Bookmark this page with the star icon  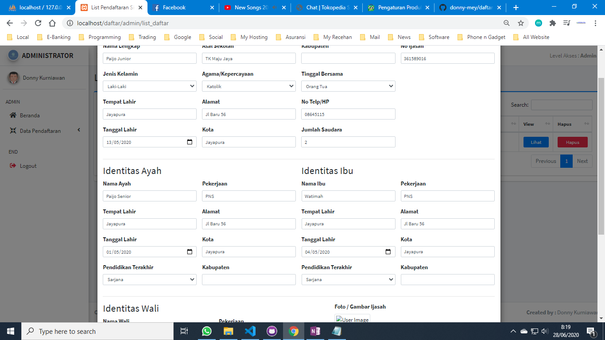point(521,23)
